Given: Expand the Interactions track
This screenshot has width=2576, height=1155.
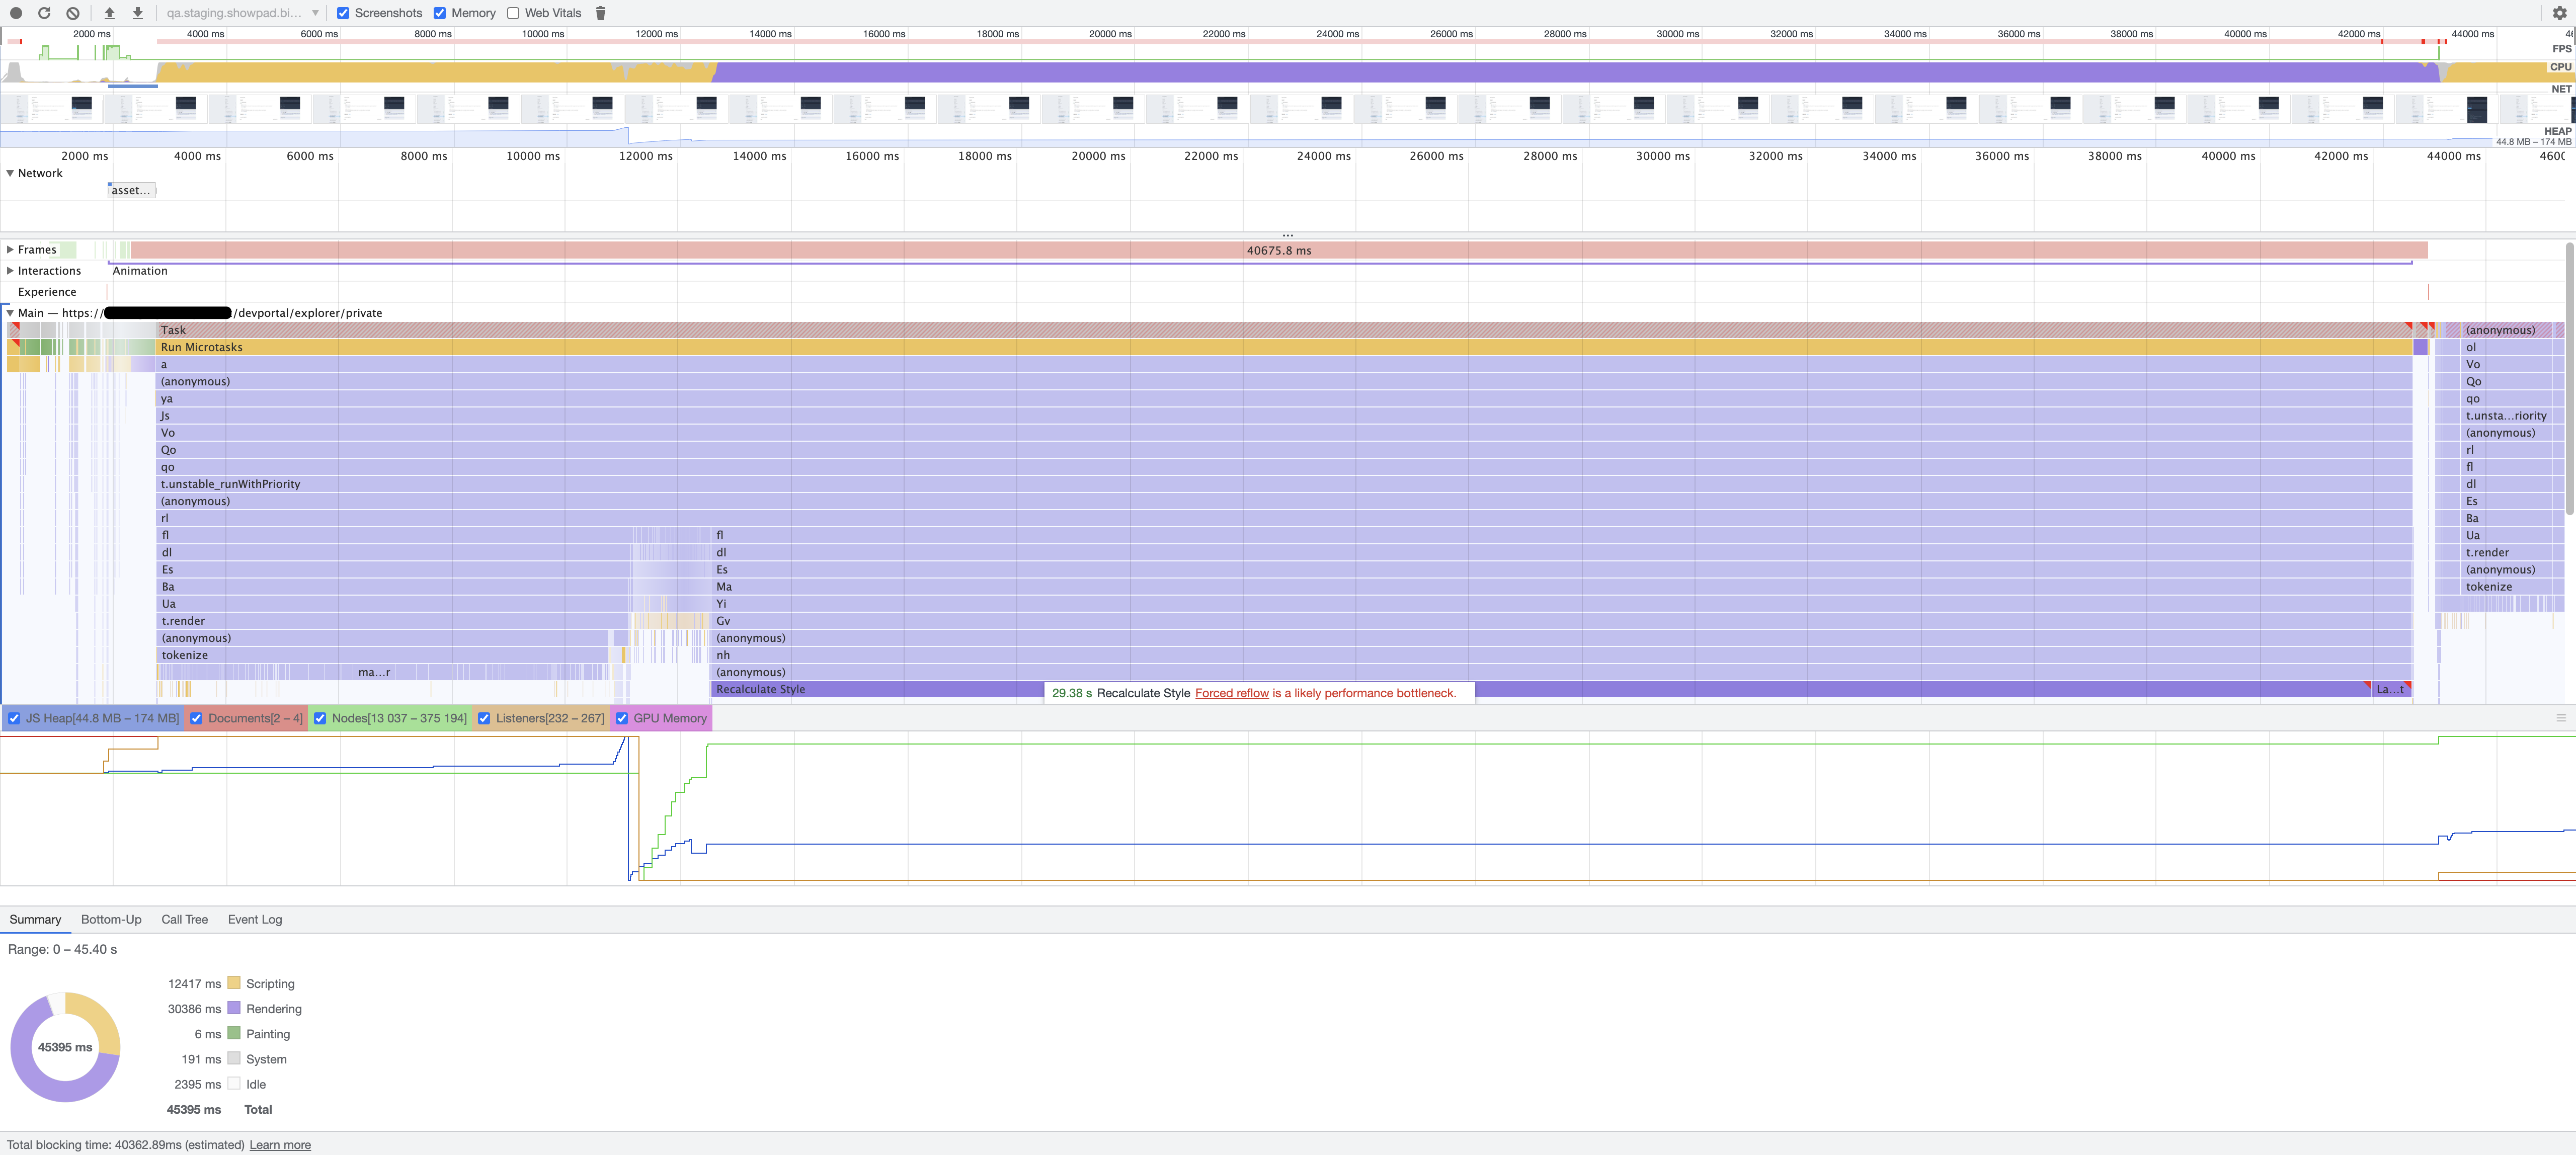Looking at the screenshot, I should (x=10, y=271).
